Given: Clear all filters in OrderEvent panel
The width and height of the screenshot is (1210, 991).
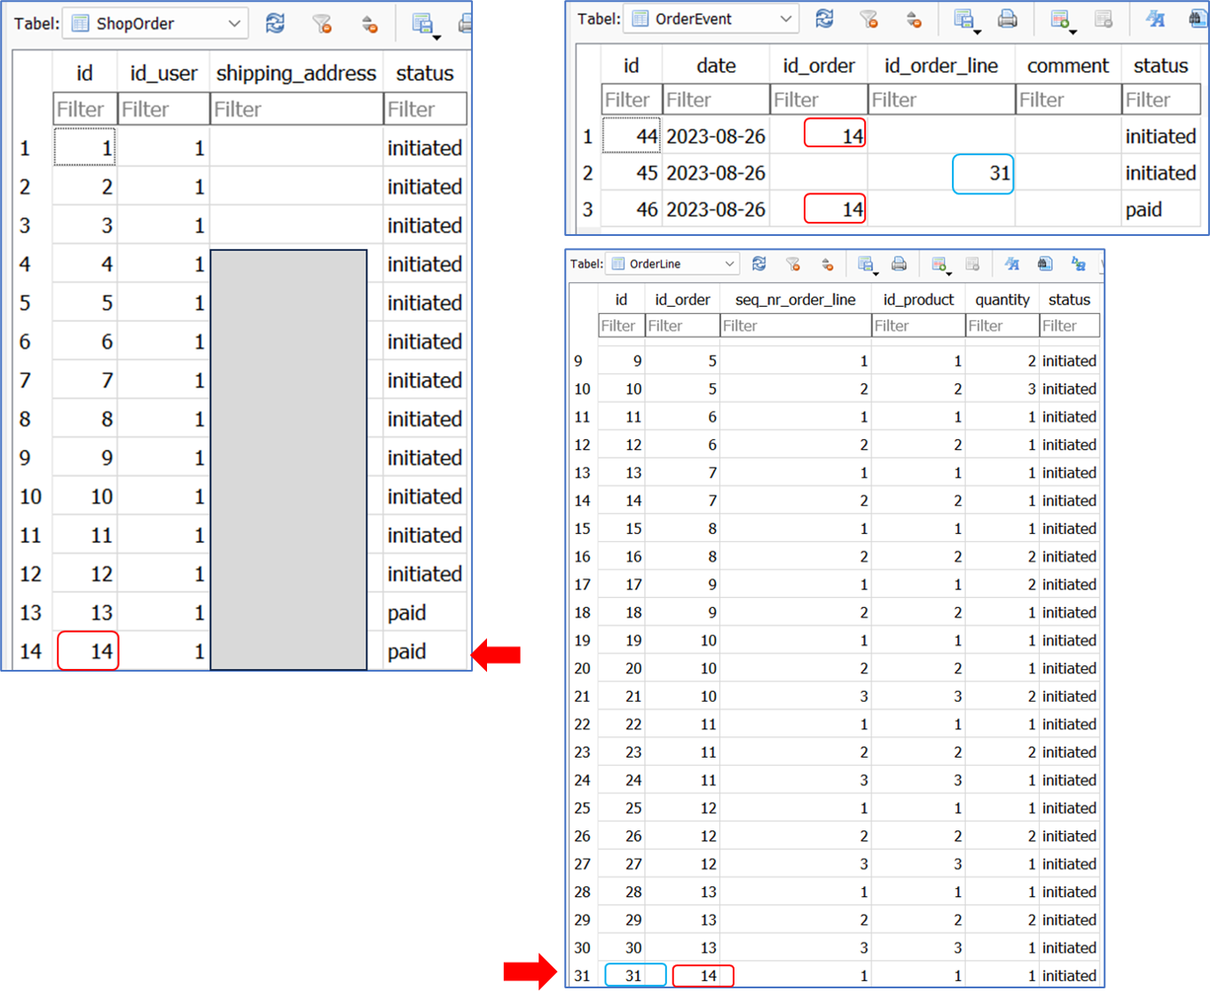Looking at the screenshot, I should pos(869,19).
